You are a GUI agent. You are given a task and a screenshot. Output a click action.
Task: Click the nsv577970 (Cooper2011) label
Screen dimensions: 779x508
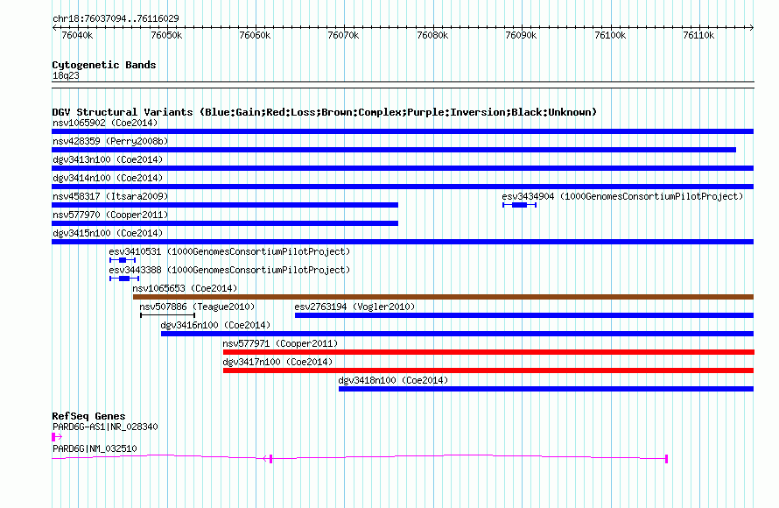[110, 215]
